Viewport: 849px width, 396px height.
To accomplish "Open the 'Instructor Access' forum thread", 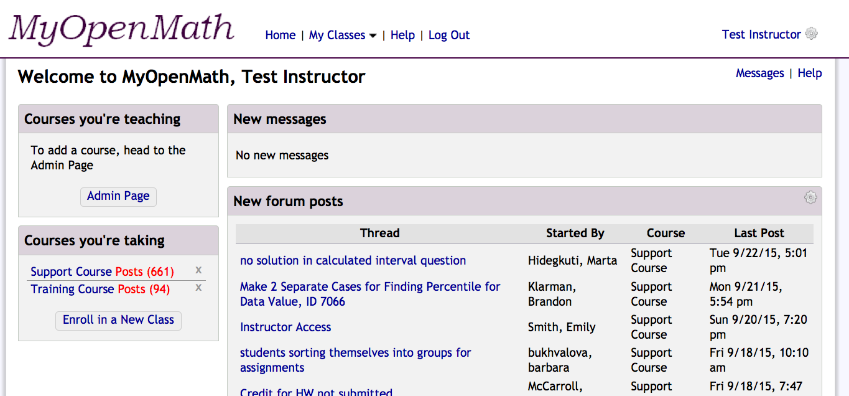I will point(285,327).
